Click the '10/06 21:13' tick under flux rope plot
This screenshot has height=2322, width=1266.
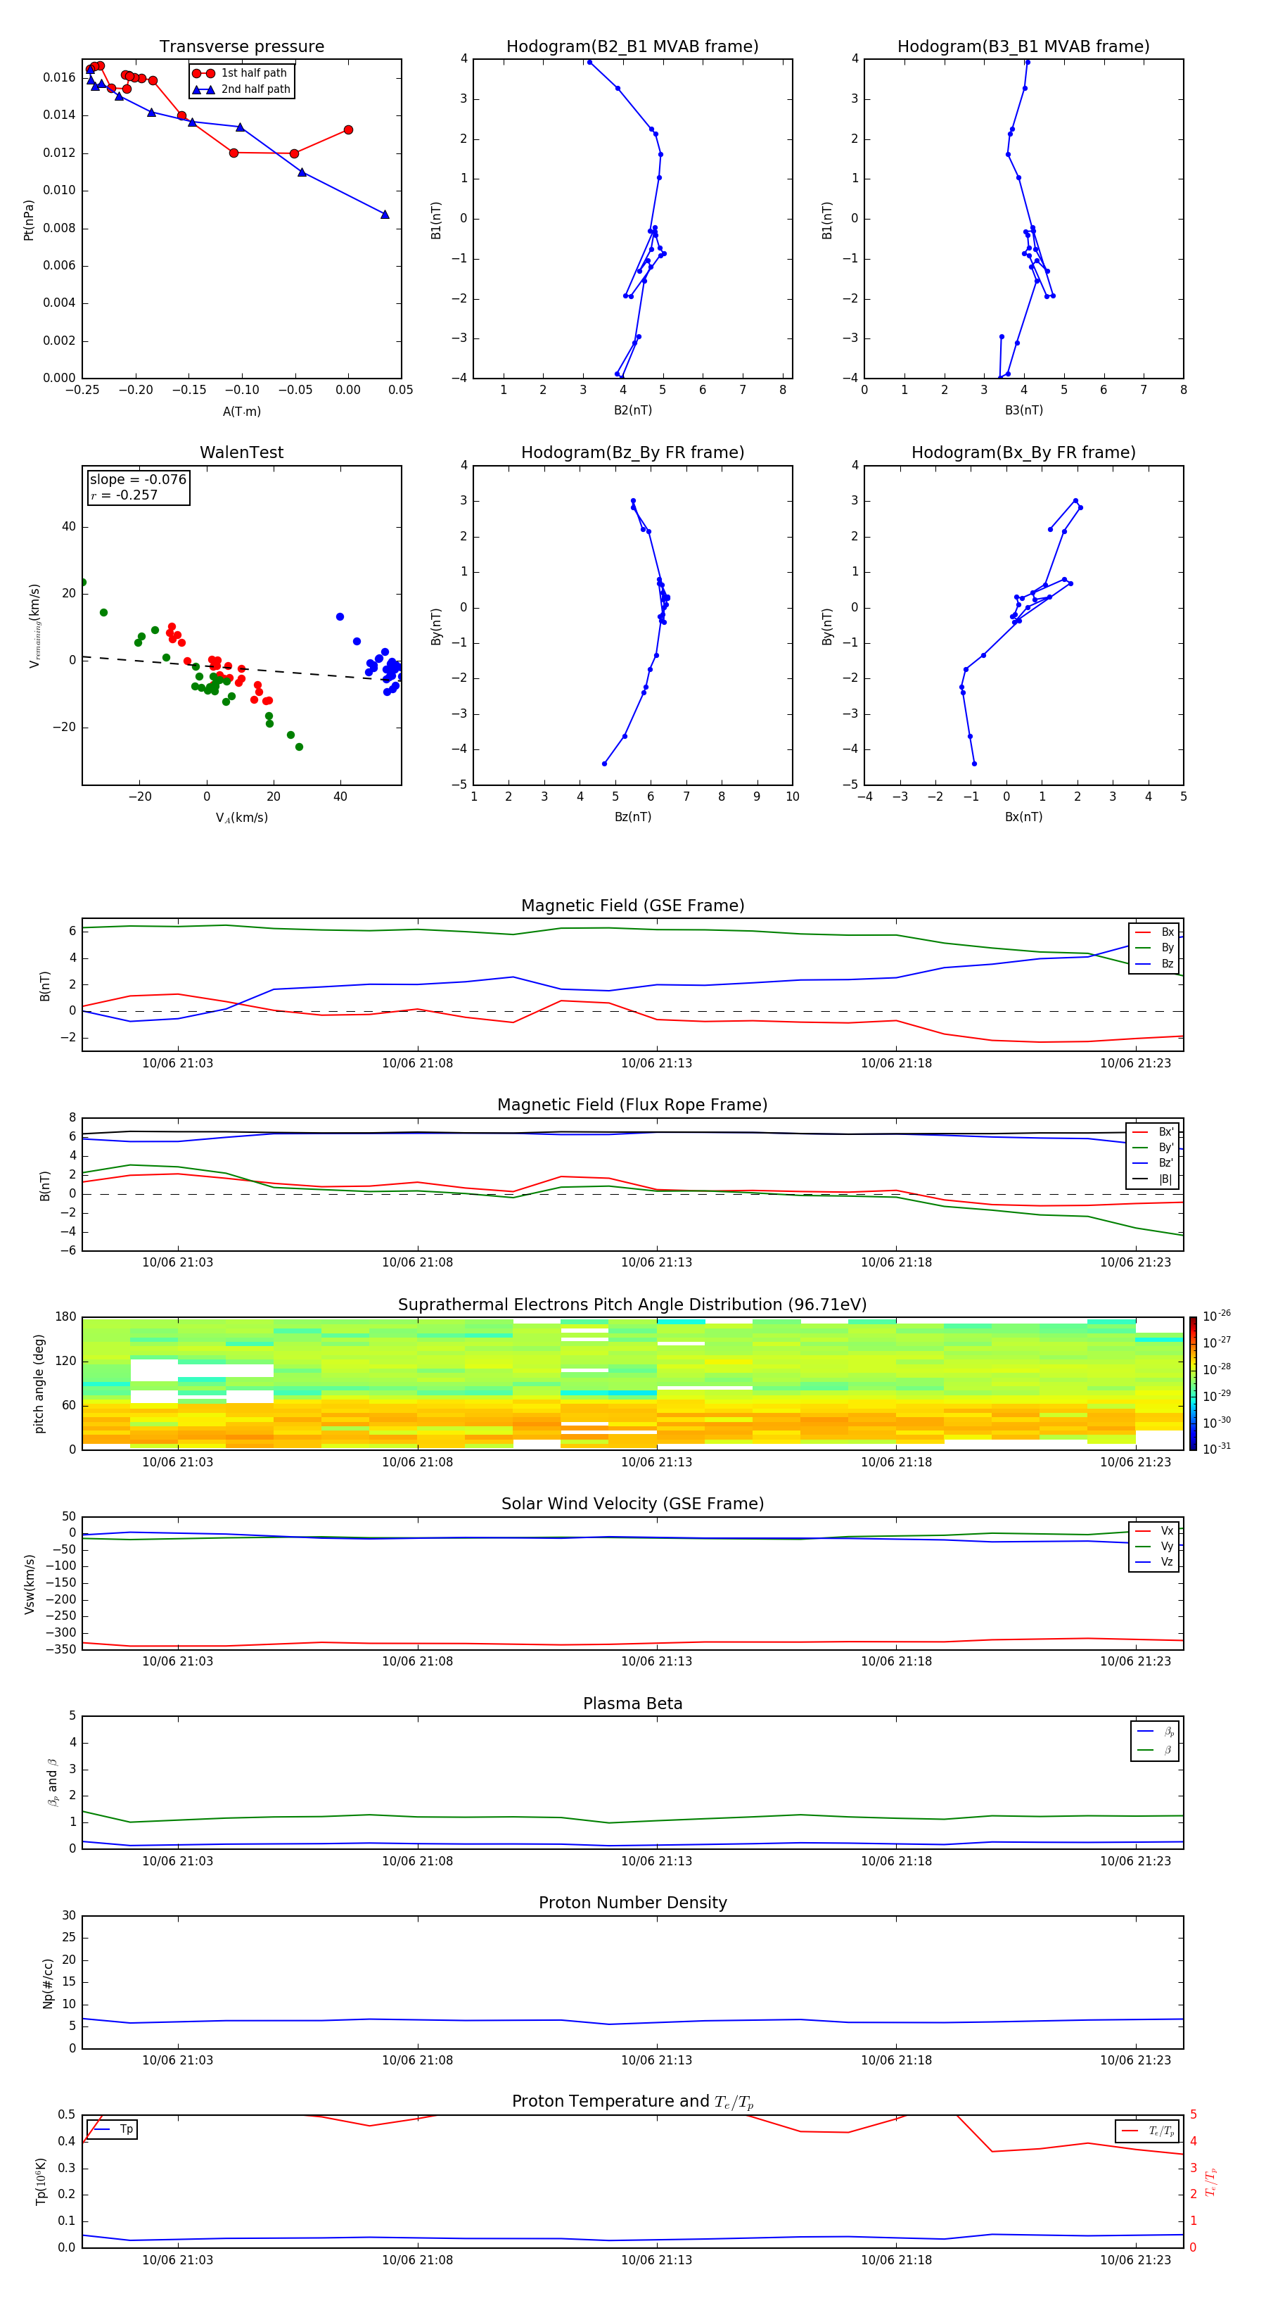[x=656, y=1263]
